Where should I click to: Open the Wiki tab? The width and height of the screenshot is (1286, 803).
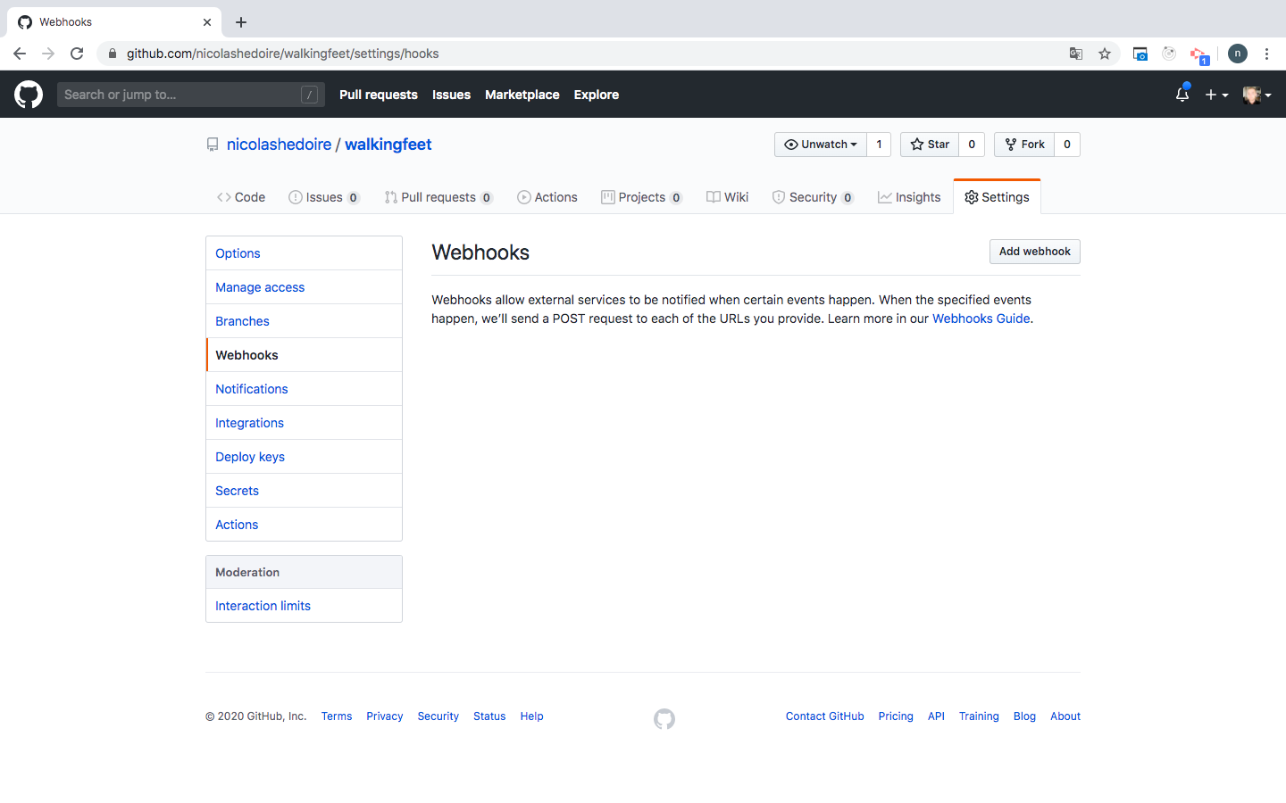coord(728,197)
